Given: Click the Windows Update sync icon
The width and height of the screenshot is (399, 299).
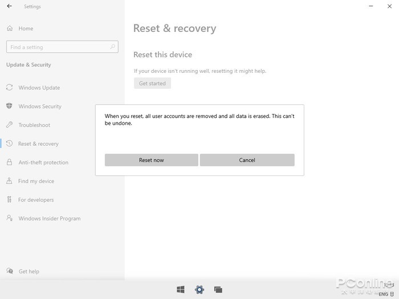Looking at the screenshot, I should pos(10,88).
